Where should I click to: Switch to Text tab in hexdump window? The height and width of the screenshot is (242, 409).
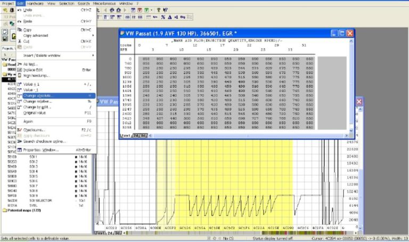click(100, 233)
